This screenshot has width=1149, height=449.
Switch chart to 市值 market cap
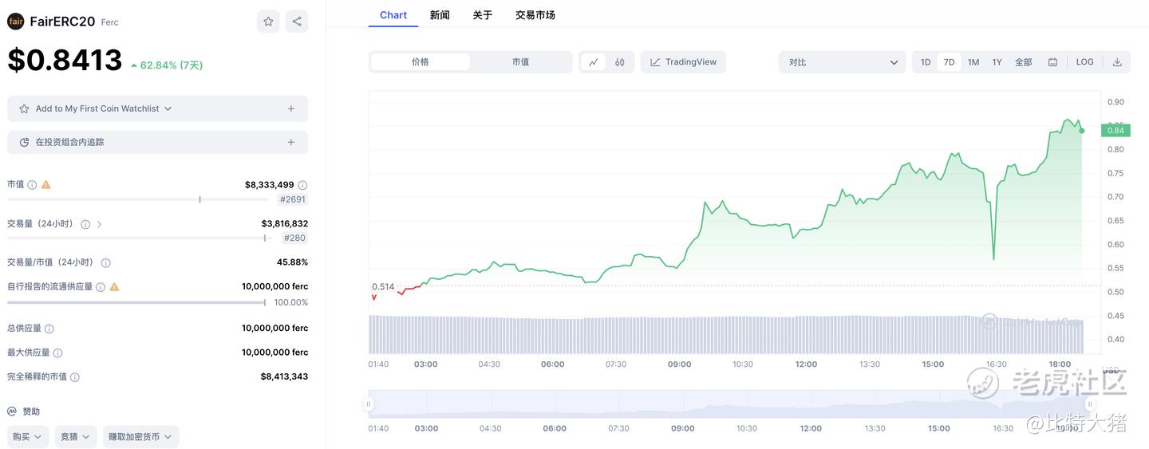click(x=520, y=62)
